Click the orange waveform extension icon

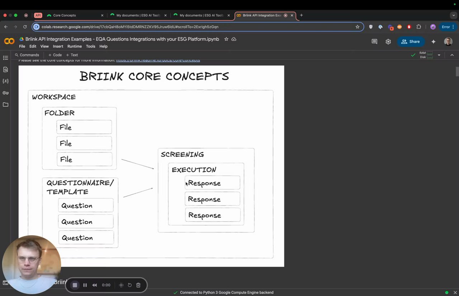pyautogui.click(x=399, y=27)
